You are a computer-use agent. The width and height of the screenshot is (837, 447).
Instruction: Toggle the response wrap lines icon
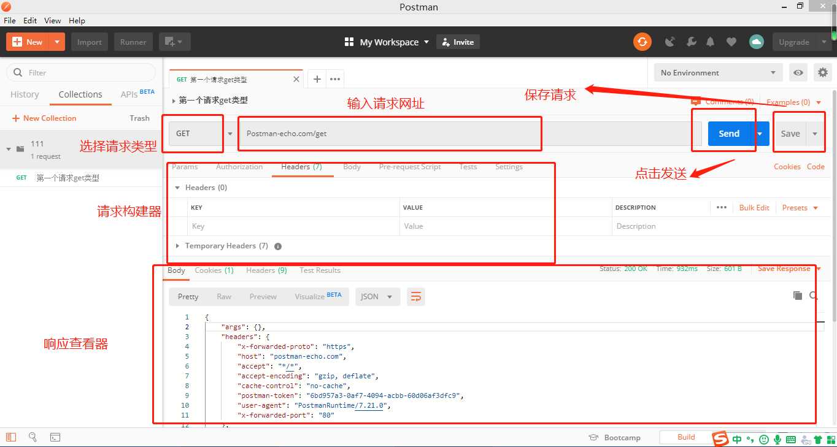pyautogui.click(x=416, y=297)
